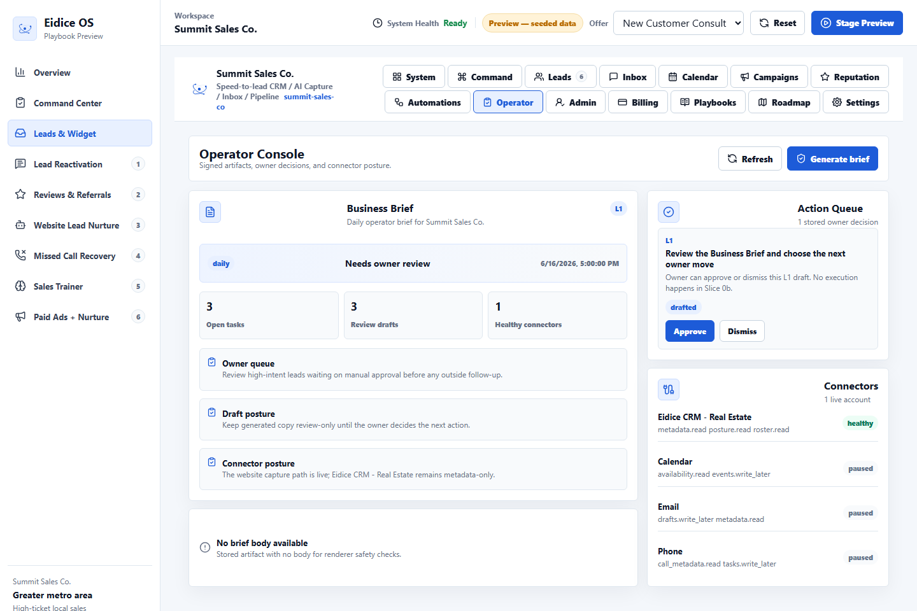
Task: Click the drafted status badge
Action: [x=683, y=307]
